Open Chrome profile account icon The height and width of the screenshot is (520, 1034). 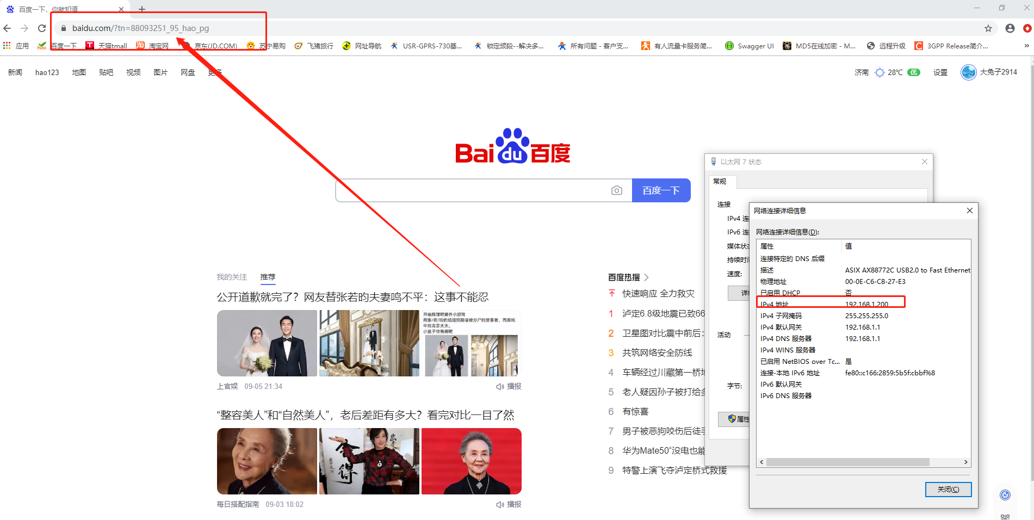pyautogui.click(x=1010, y=28)
